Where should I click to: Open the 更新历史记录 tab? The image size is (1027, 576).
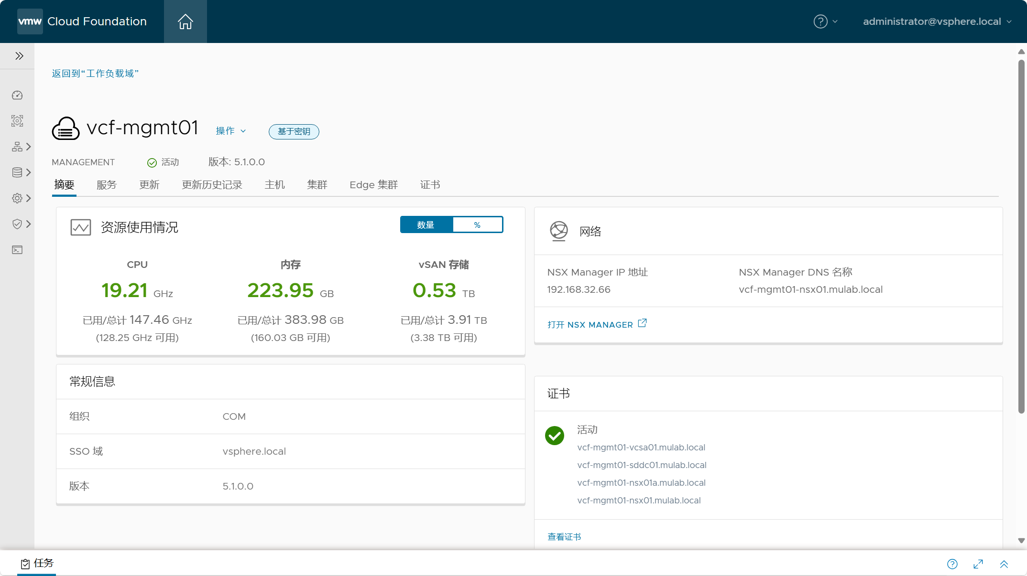[x=212, y=185]
